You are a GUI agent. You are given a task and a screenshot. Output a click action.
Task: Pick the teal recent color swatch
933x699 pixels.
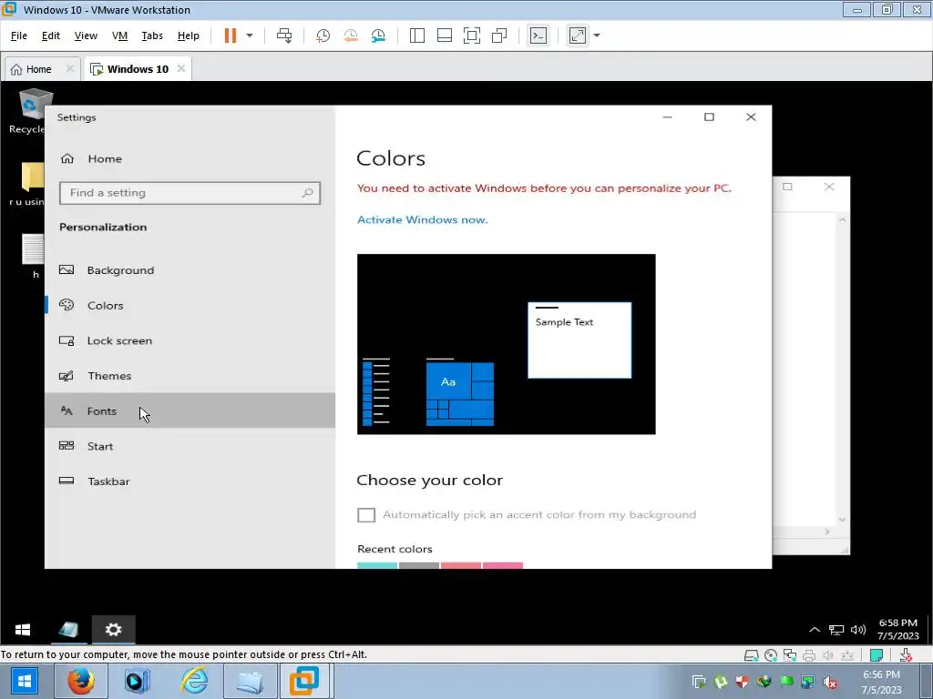(x=377, y=565)
